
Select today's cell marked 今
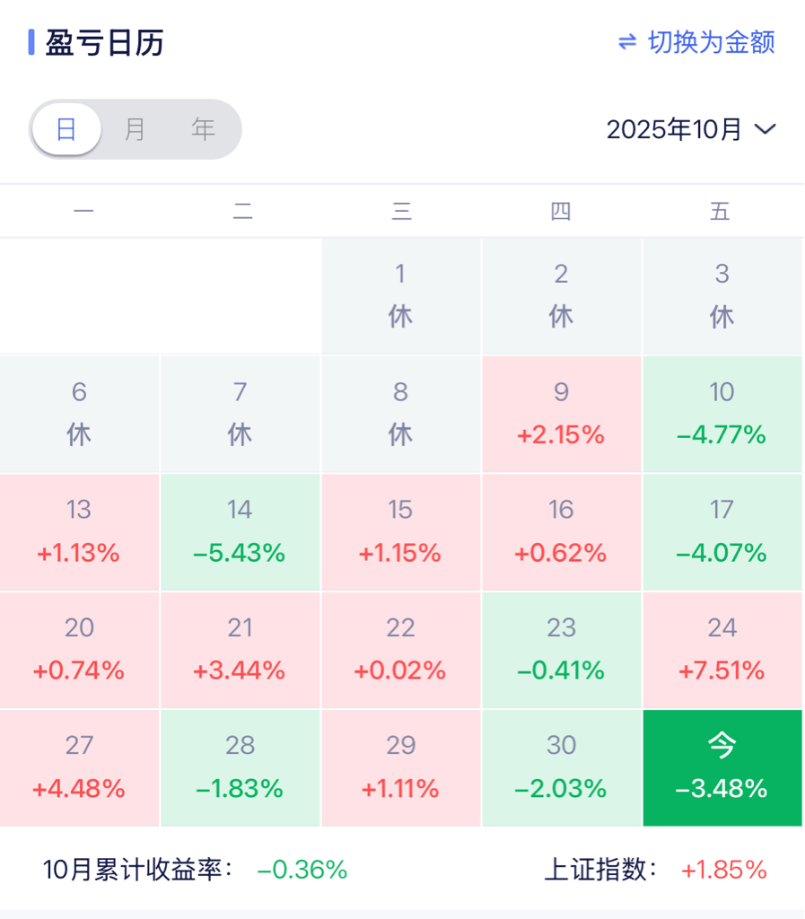click(x=722, y=767)
